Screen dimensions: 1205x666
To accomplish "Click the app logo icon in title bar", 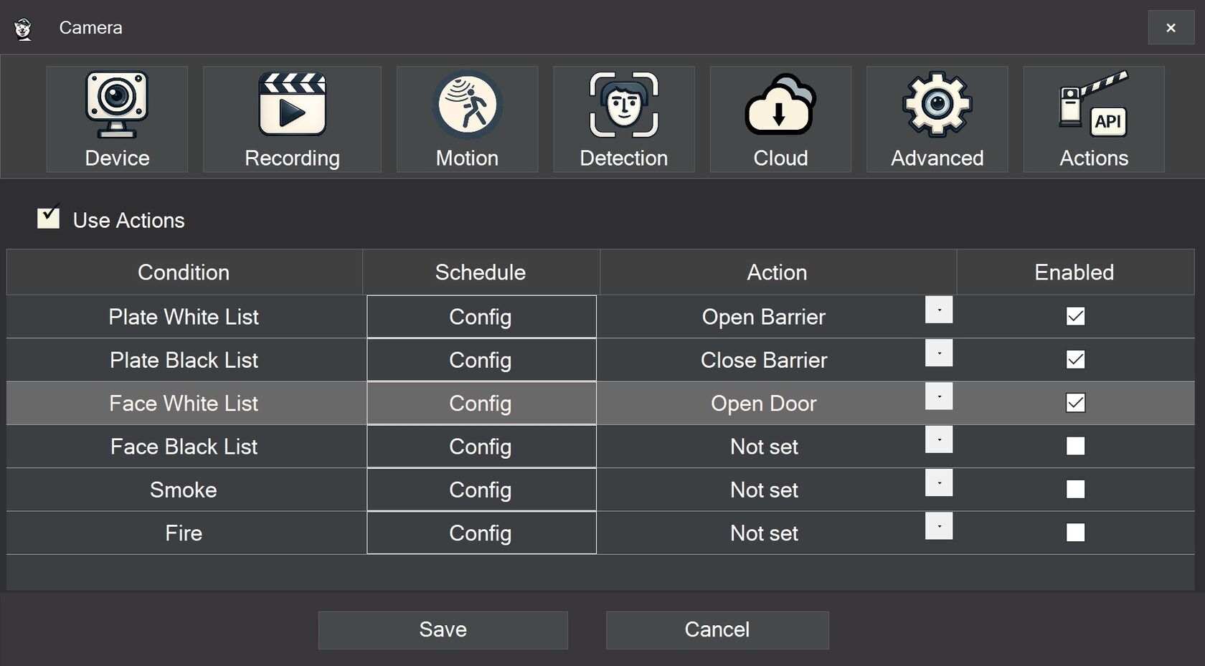I will (24, 29).
